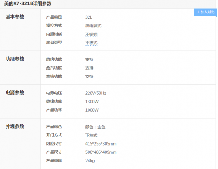This screenshot has width=218, height=169.
Task: Select the 蒸汽功能 label
Action: [x=54, y=68]
